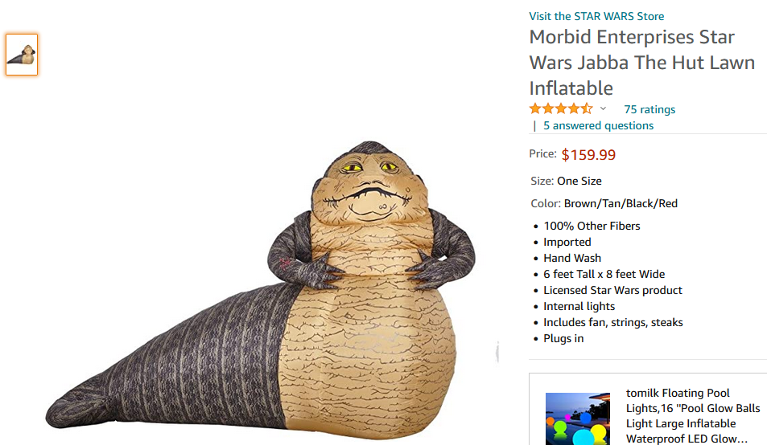Screen dimensions: 767x445
Task: Open the 75 ratings link
Action: pos(649,109)
